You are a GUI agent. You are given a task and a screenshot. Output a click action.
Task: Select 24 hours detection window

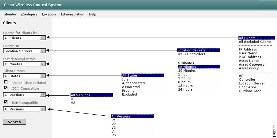185,90
